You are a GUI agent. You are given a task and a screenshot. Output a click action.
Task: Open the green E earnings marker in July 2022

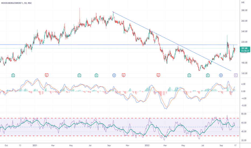click(x=208, y=75)
